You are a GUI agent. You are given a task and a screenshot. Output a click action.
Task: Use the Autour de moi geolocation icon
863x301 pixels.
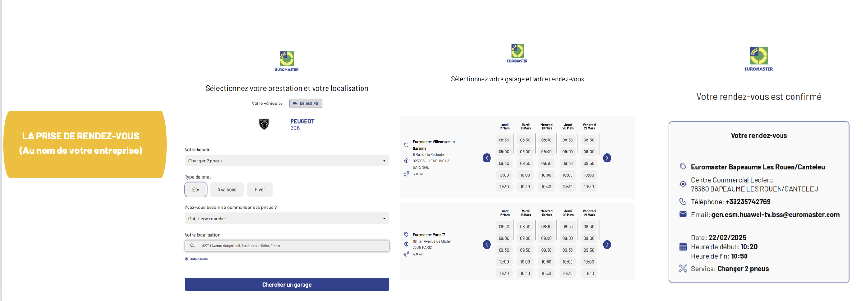pos(187,259)
